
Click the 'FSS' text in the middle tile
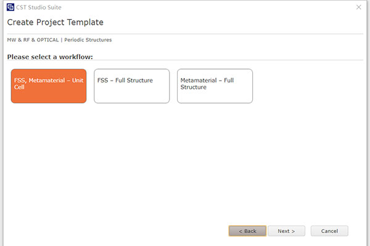pyautogui.click(x=102, y=80)
